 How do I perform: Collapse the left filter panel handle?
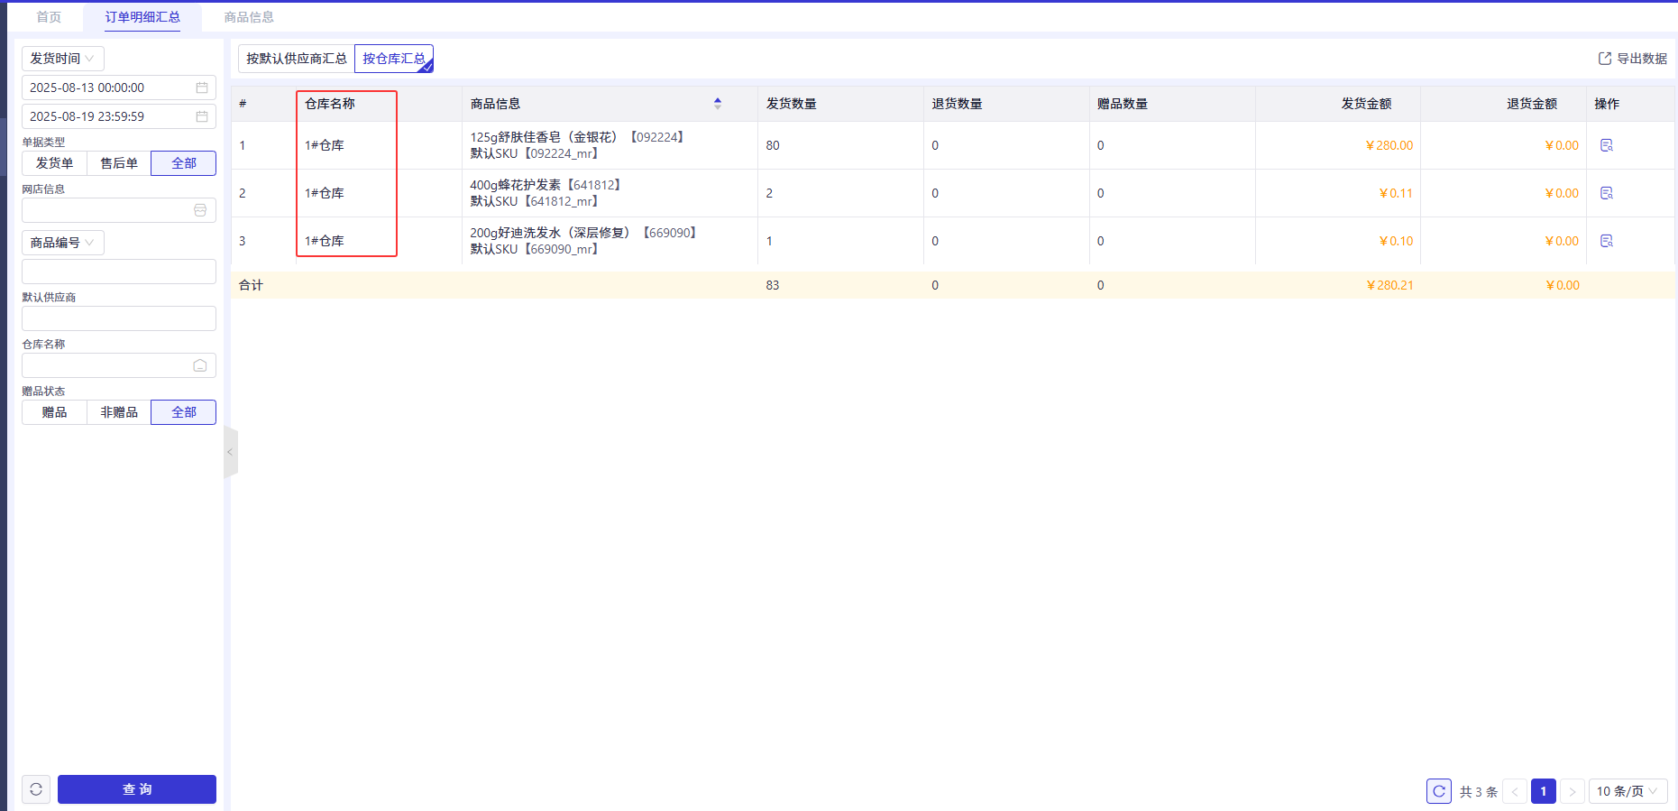230,452
